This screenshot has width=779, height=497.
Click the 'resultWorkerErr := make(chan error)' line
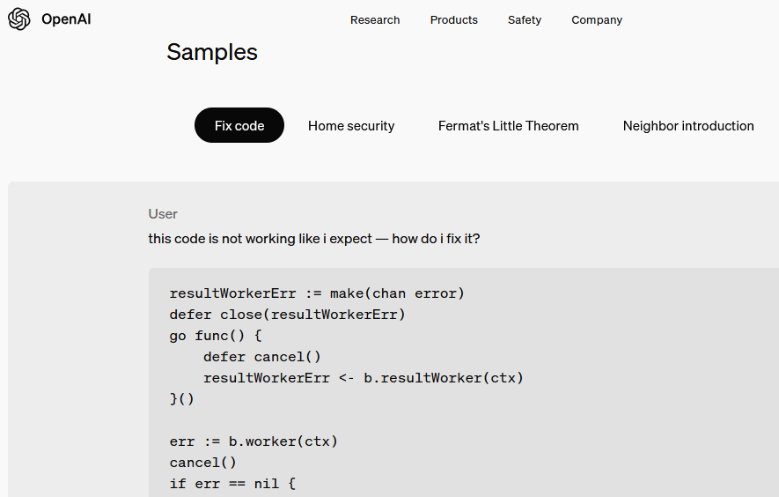tap(317, 293)
